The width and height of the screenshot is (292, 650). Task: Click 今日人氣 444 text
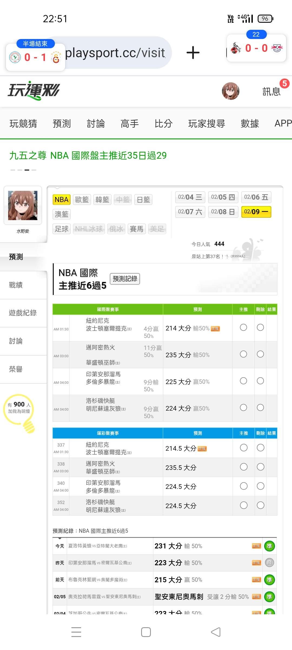click(x=208, y=244)
